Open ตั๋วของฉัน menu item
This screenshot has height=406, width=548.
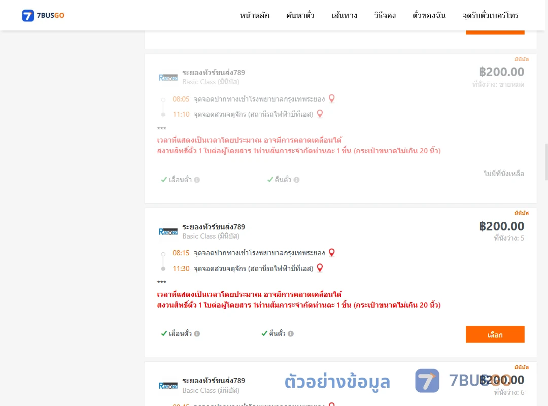(429, 15)
